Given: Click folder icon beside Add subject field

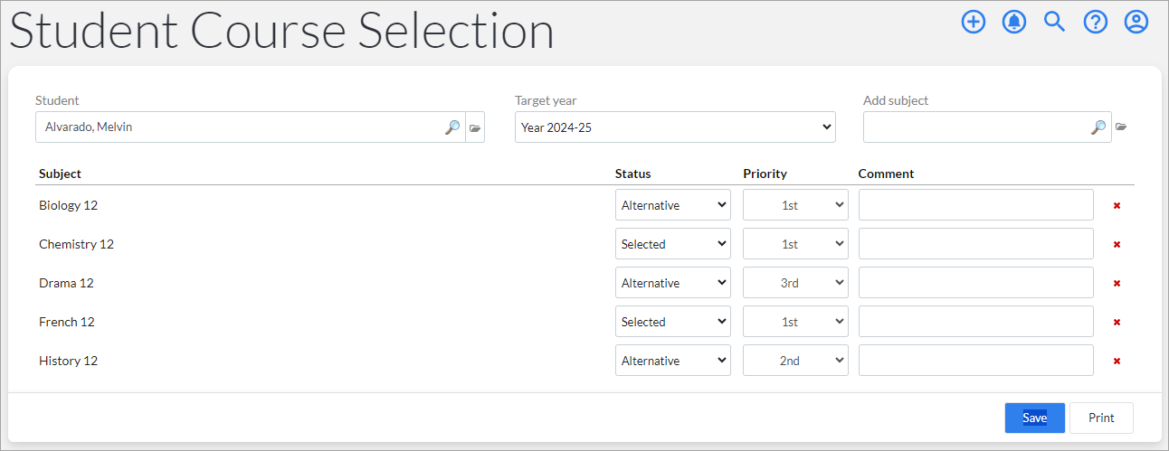Looking at the screenshot, I should point(1121,127).
